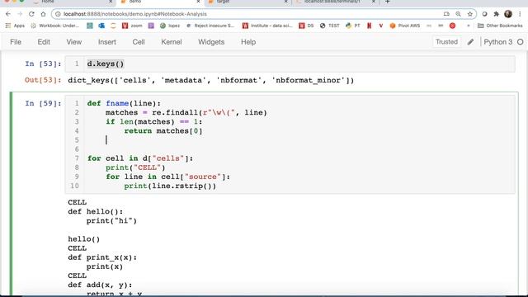Open the Jupyter File menu
This screenshot has height=297, width=528.
pos(16,42)
